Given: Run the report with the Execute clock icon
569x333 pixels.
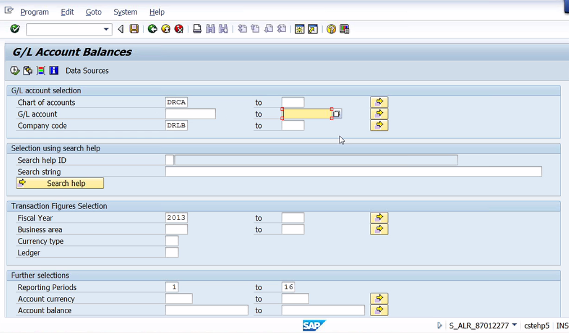Looking at the screenshot, I should (15, 70).
